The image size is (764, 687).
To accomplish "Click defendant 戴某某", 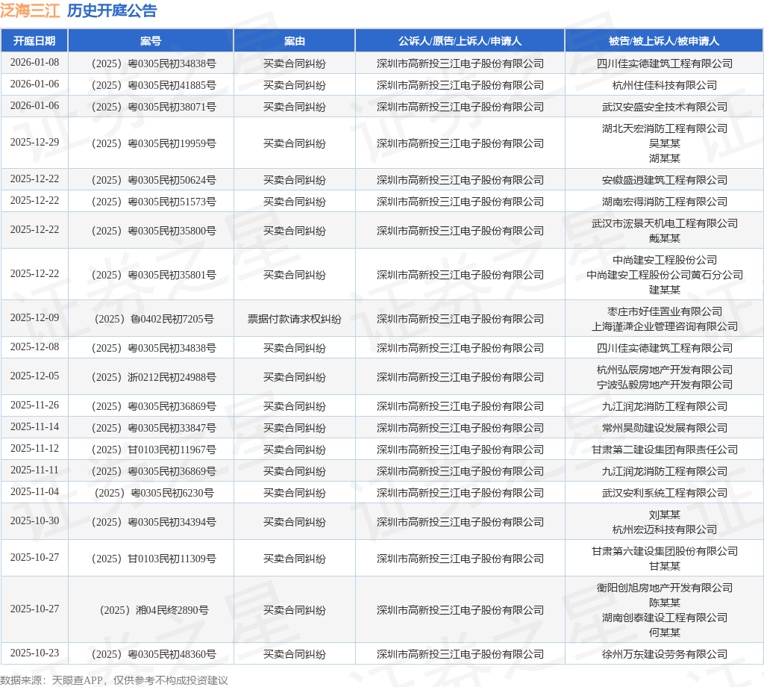I will click(x=665, y=238).
